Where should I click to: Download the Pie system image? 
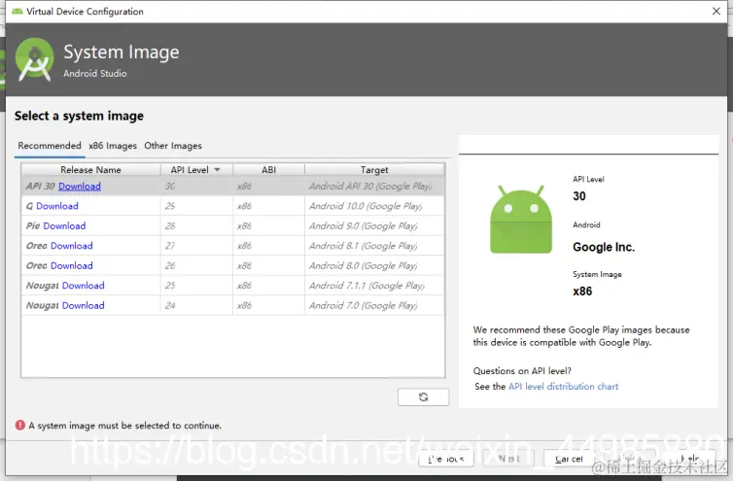(64, 226)
